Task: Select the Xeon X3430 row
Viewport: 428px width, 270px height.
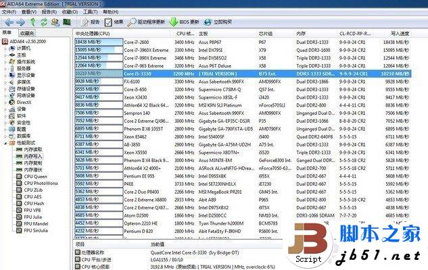Action: click(243, 97)
